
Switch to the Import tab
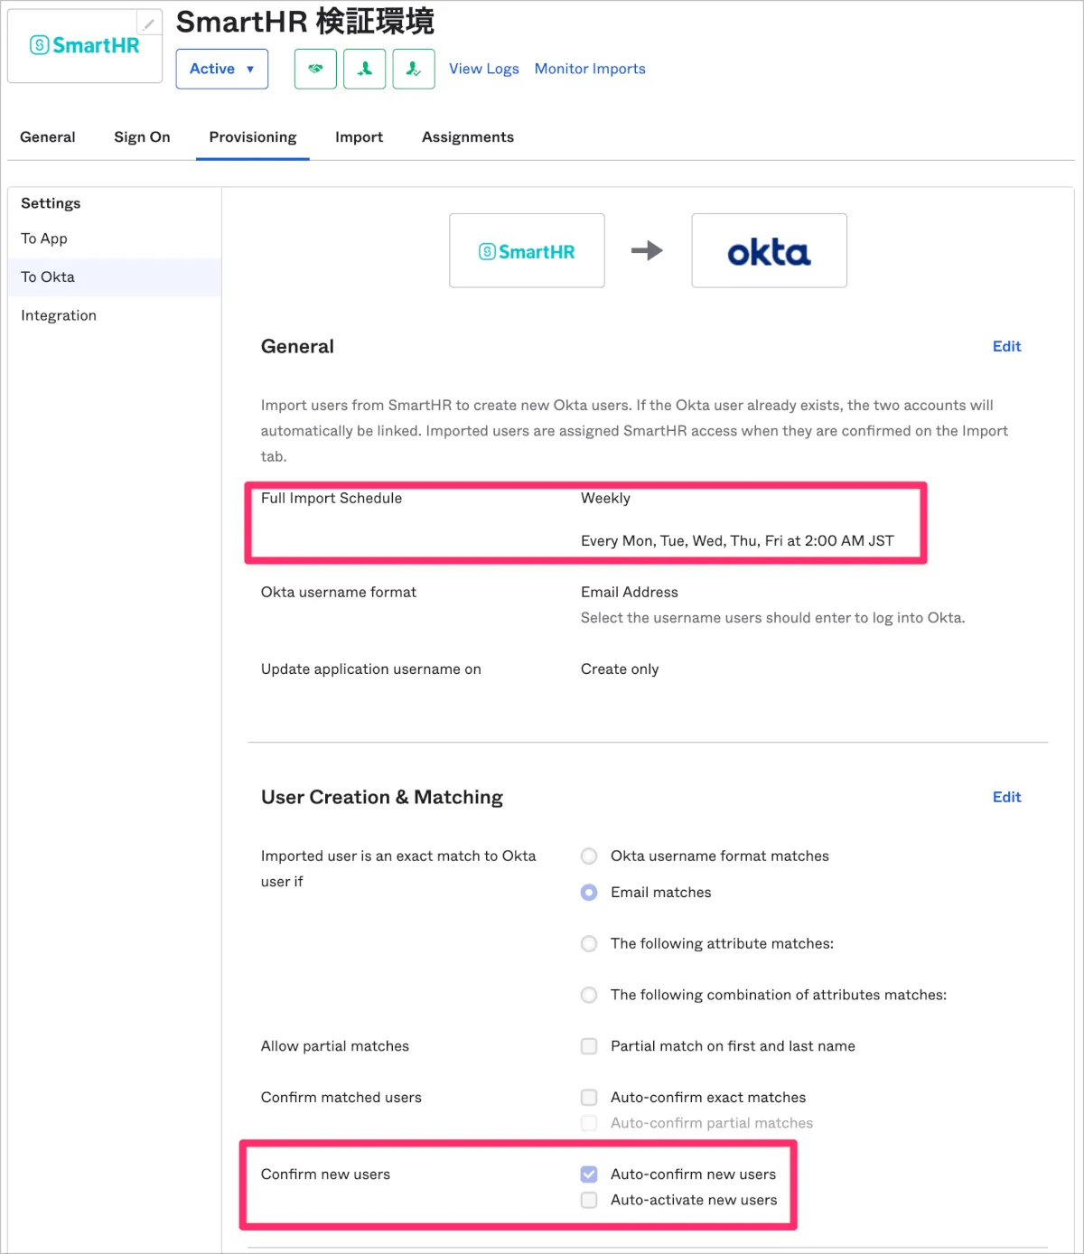coord(359,137)
